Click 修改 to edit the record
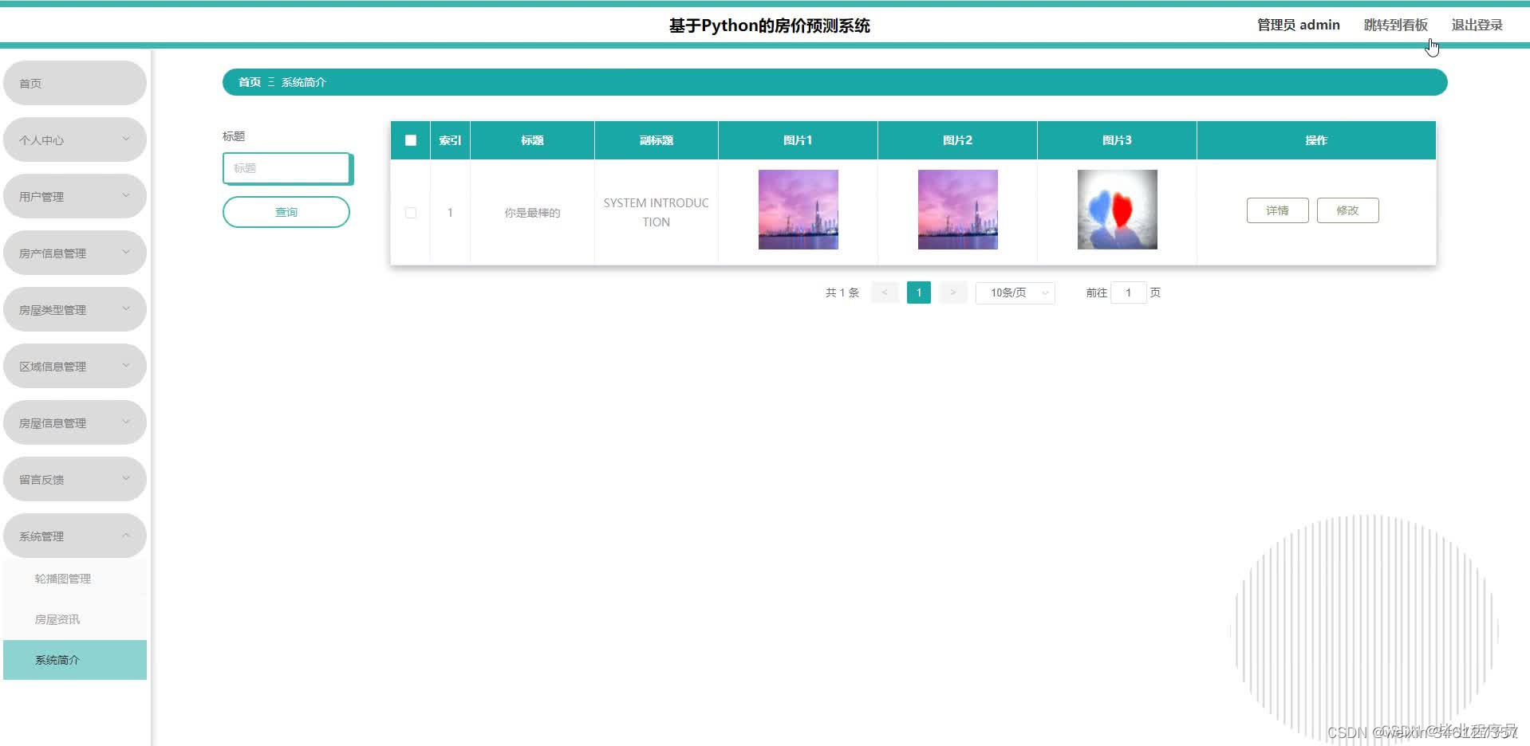 [1347, 210]
